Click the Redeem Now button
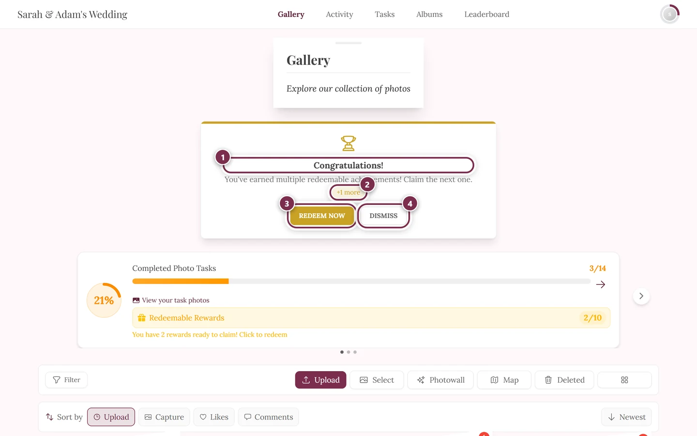This screenshot has width=697, height=436. click(322, 216)
